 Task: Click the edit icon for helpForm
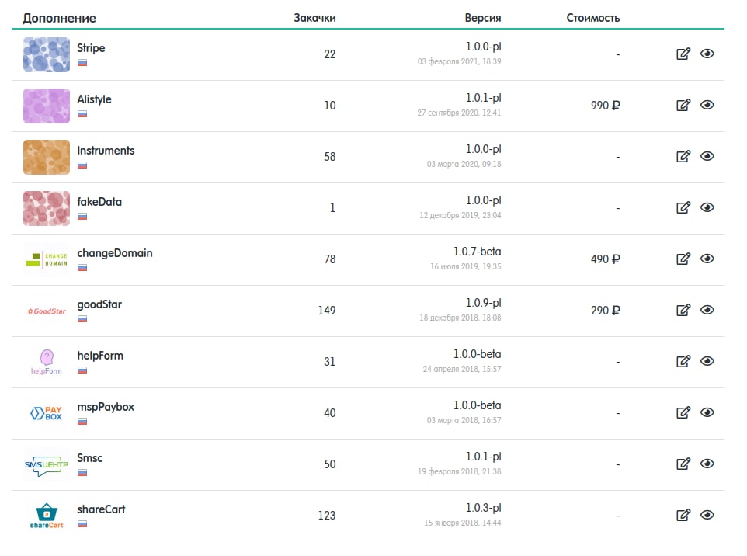[x=683, y=361]
